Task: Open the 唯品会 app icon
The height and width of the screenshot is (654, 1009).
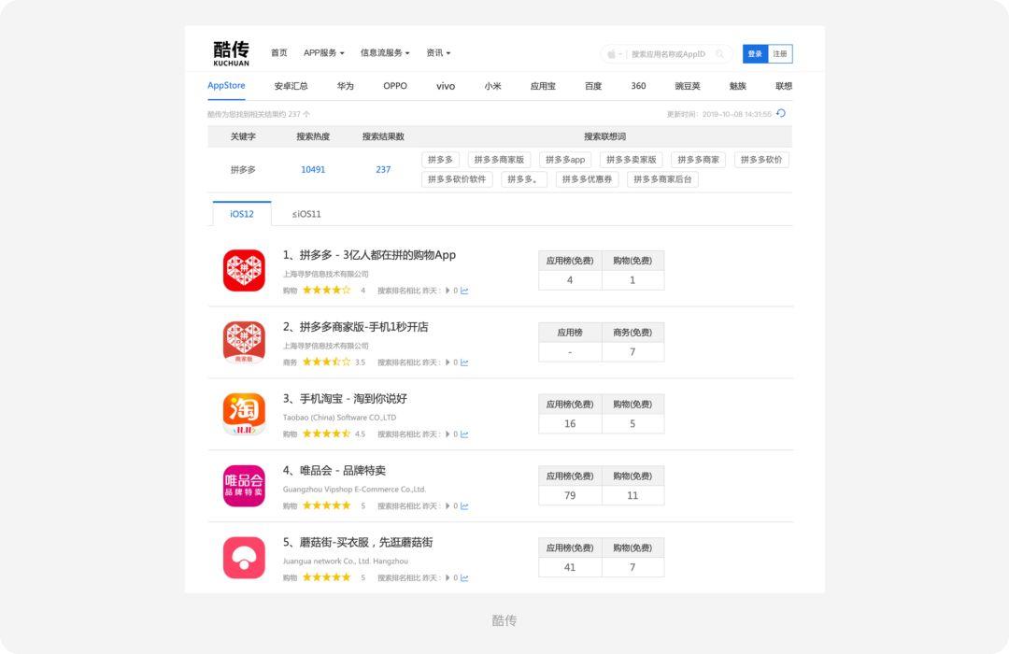Action: (244, 486)
